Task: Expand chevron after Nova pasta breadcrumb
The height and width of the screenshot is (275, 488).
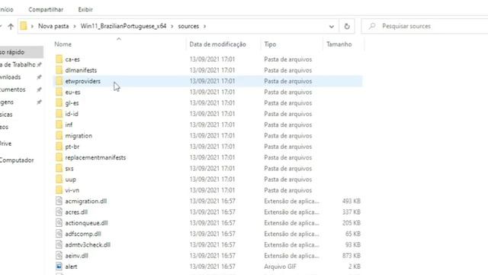Action: pyautogui.click(x=75, y=27)
